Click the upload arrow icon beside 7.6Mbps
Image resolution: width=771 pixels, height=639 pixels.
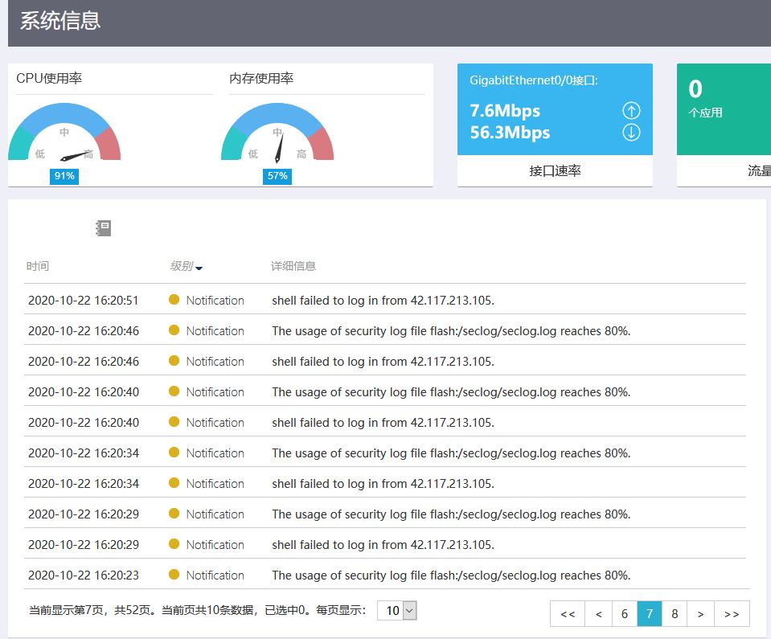coord(631,111)
